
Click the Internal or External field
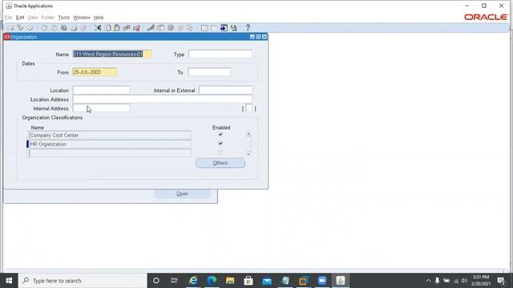[x=225, y=90]
